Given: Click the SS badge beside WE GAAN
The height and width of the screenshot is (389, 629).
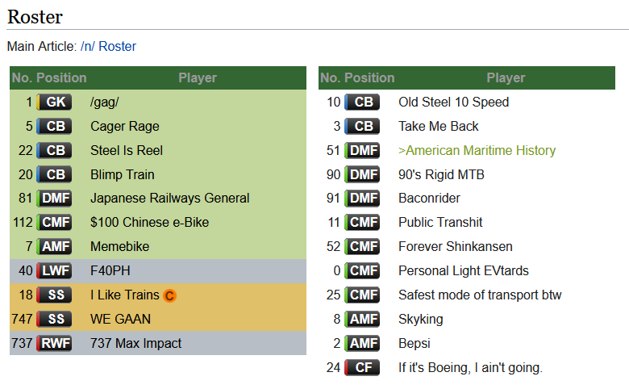Looking at the screenshot, I should point(54,319).
